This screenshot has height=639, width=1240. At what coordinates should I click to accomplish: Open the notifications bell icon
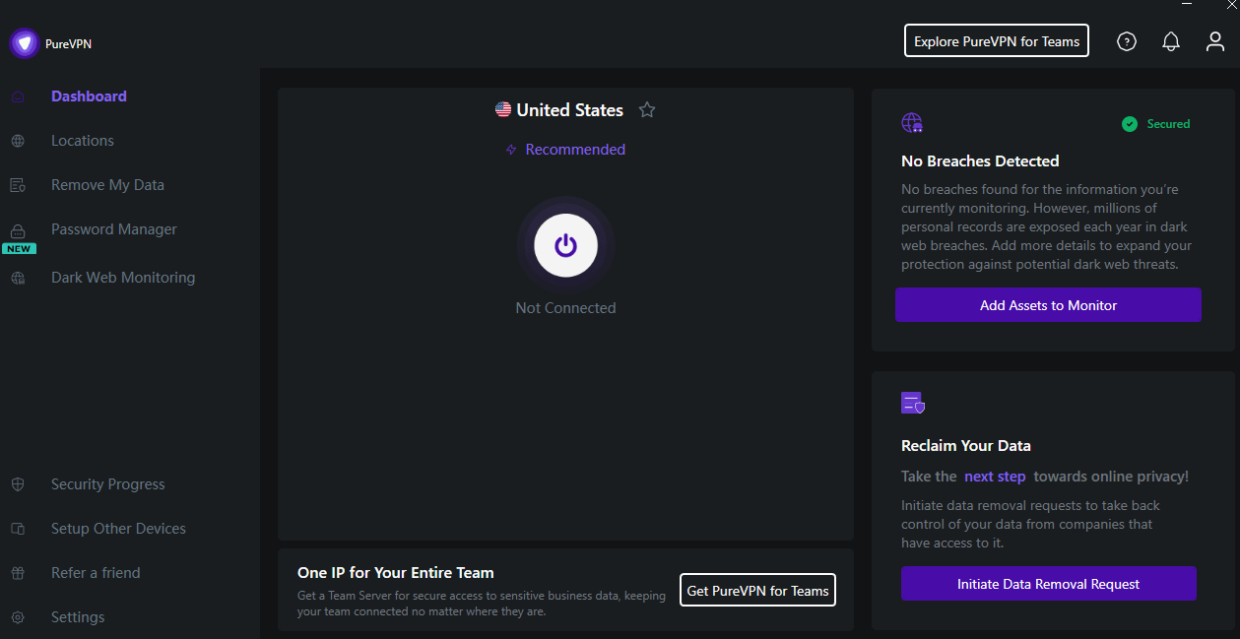point(1171,41)
